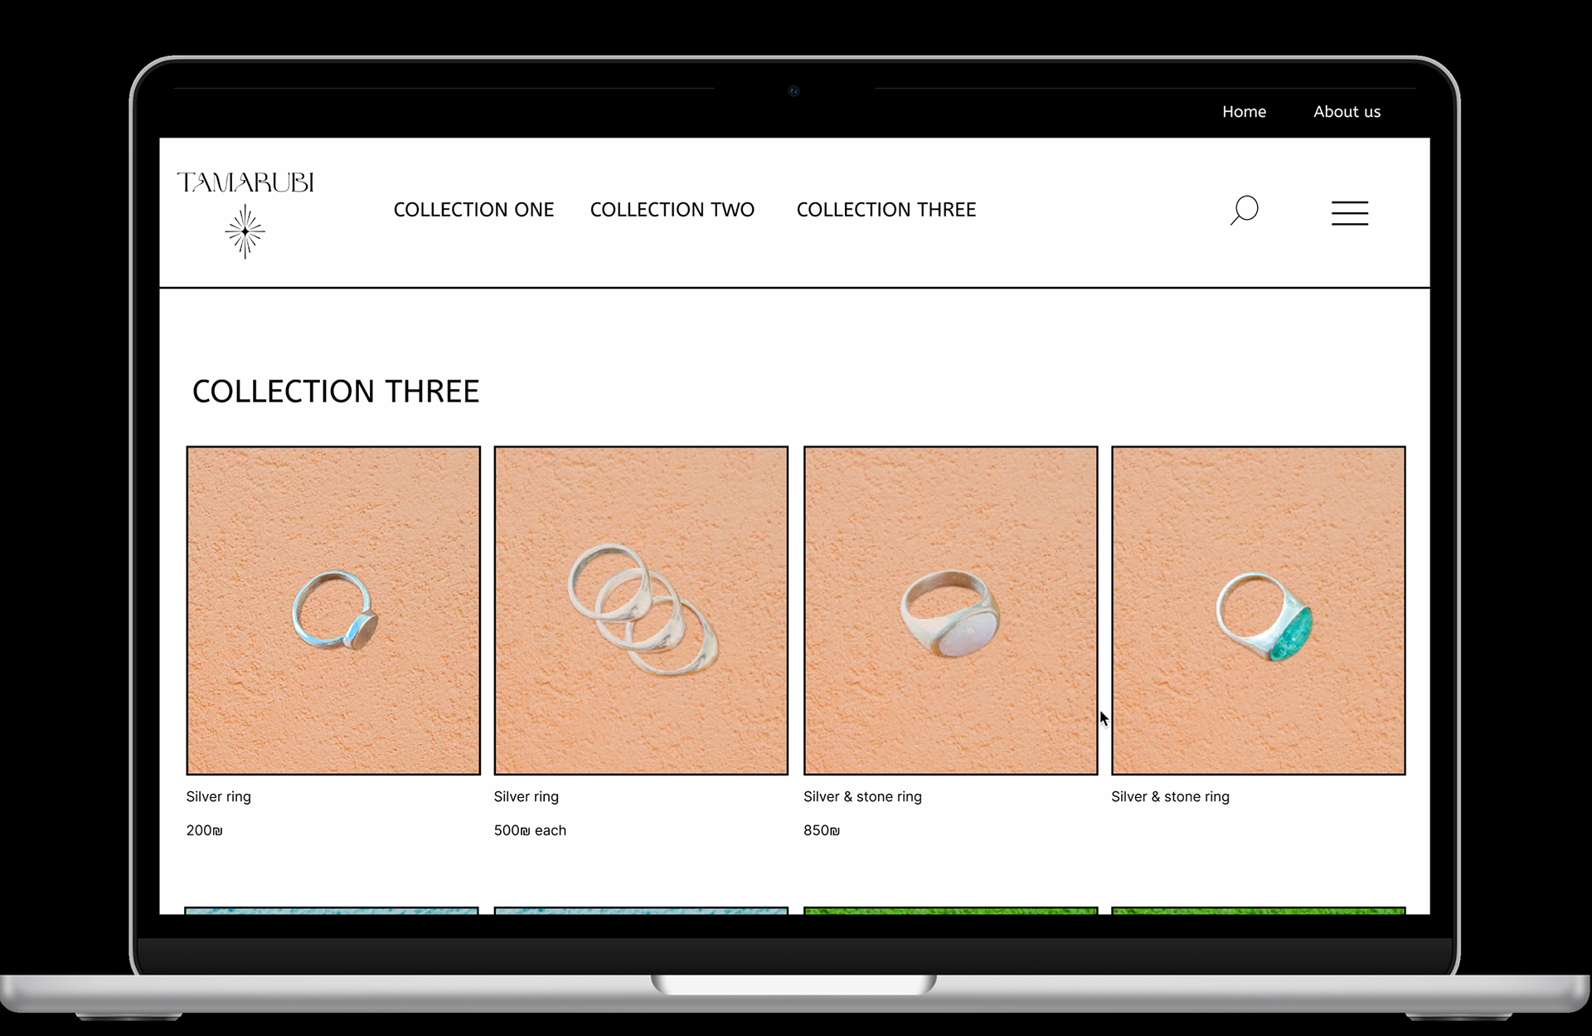Click the 200₪ price
1592x1036 pixels.
pyautogui.click(x=204, y=830)
